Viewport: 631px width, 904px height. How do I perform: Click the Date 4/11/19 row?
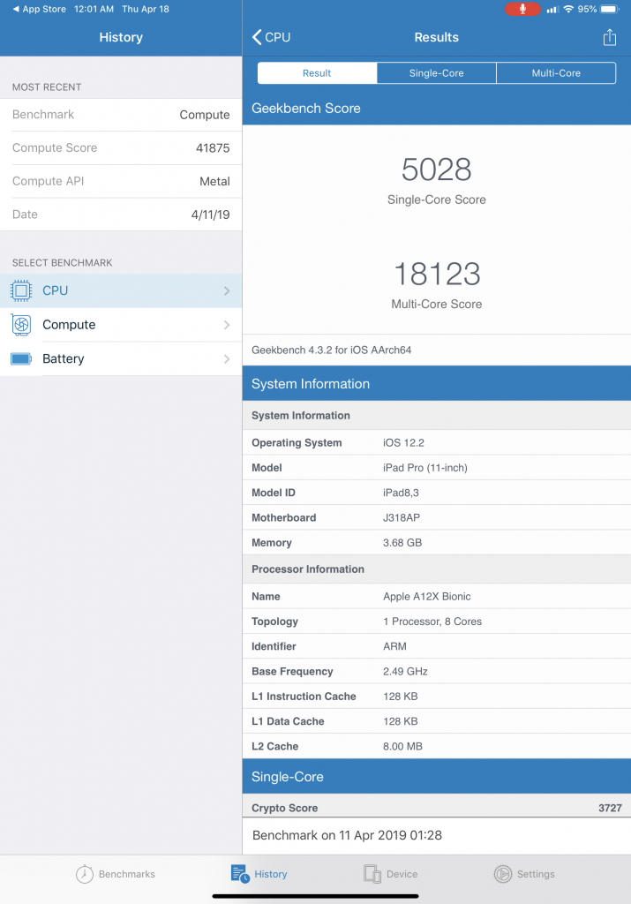pyautogui.click(x=121, y=215)
